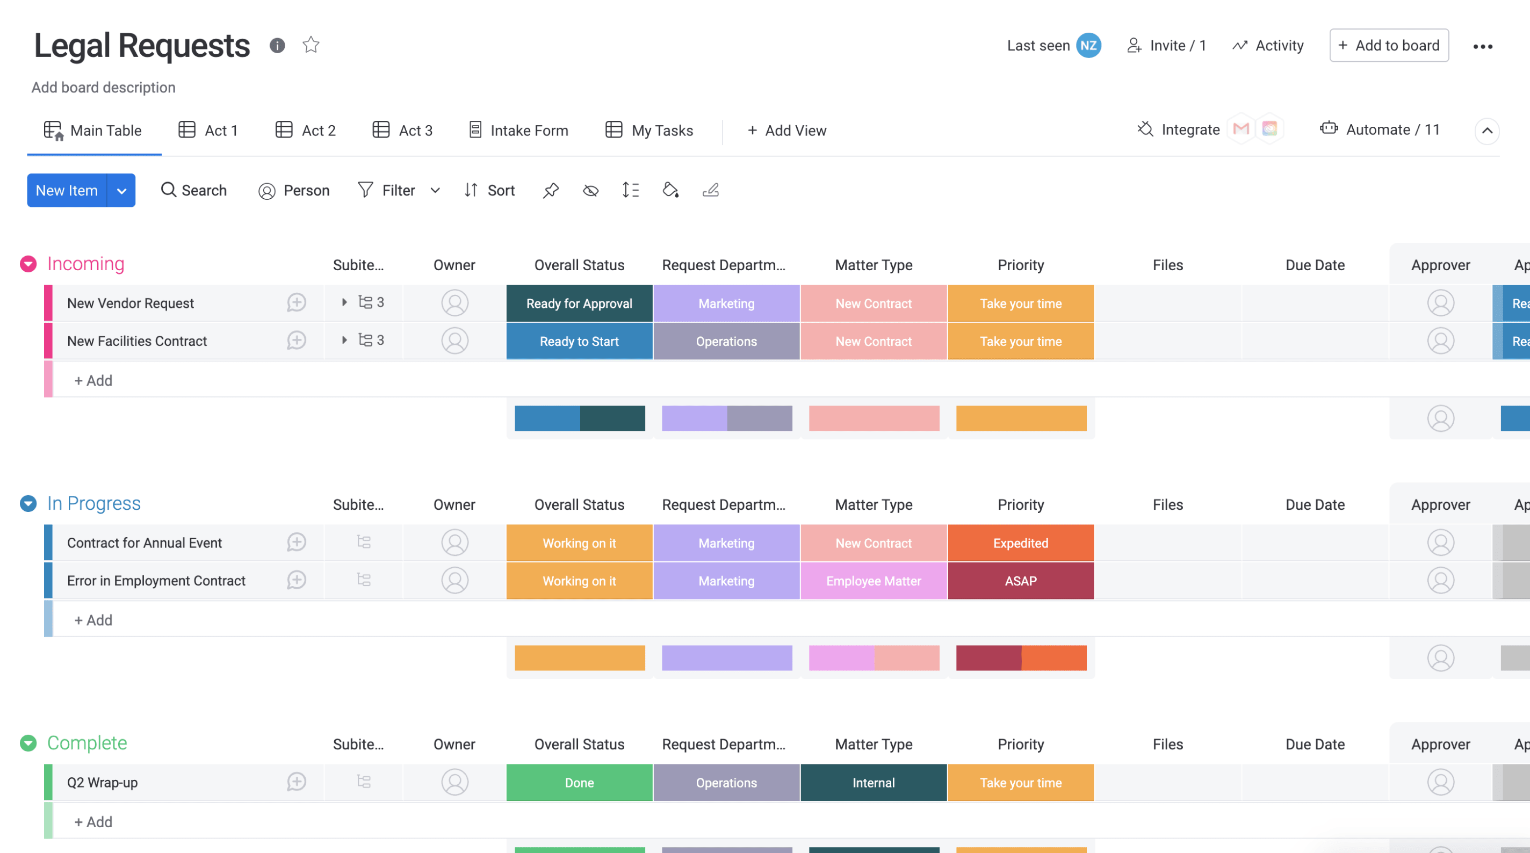Screen dimensions: 1530x853
Task: Open the Filter tool
Action: point(387,190)
